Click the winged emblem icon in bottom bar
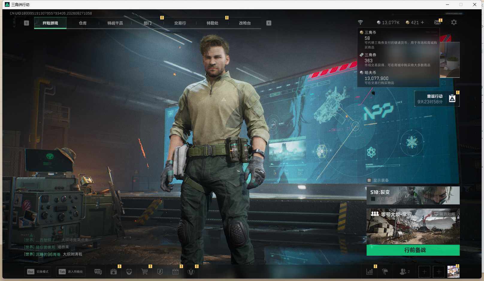 click(x=191, y=272)
